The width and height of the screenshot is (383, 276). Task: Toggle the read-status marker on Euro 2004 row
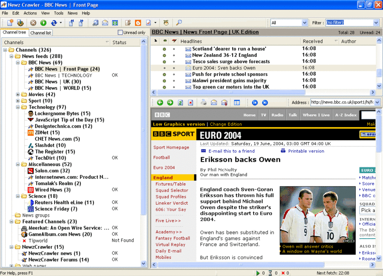pos(164,68)
